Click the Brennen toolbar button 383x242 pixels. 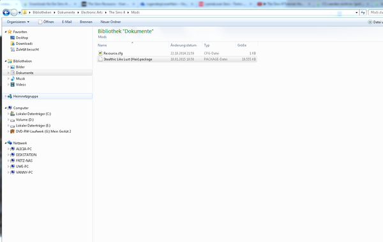pyautogui.click(x=86, y=22)
